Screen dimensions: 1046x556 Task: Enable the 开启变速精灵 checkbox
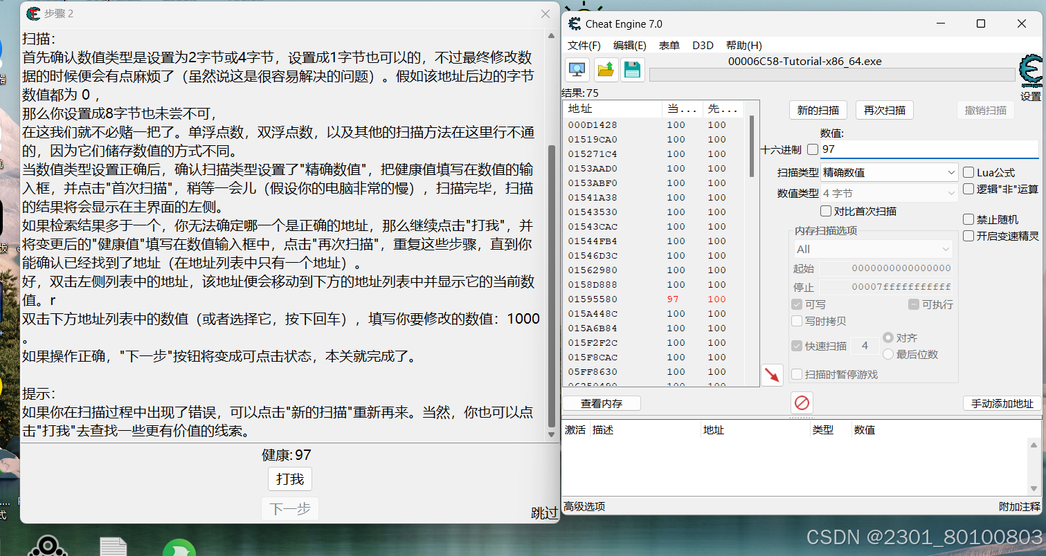tap(968, 236)
